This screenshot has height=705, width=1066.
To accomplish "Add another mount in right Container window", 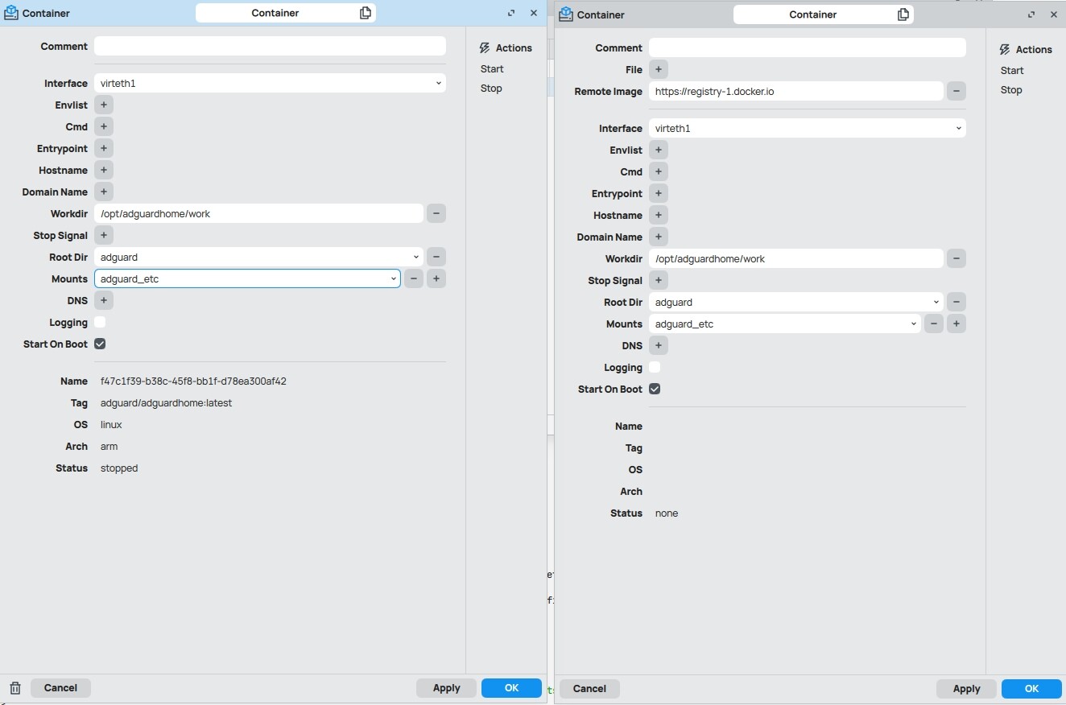I will coord(956,324).
